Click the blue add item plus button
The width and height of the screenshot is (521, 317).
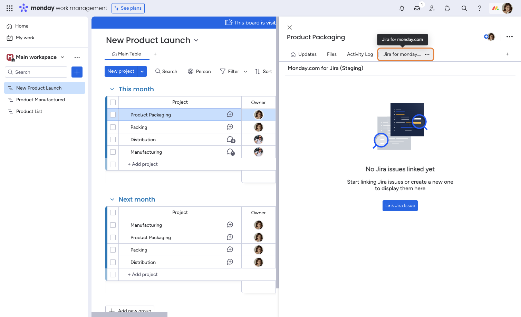(x=77, y=72)
